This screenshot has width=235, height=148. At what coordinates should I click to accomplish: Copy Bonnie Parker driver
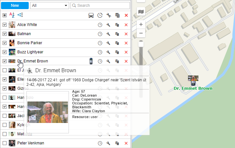(x=117, y=43)
